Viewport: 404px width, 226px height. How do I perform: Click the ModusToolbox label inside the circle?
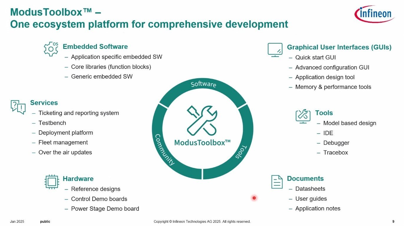coord(202,143)
